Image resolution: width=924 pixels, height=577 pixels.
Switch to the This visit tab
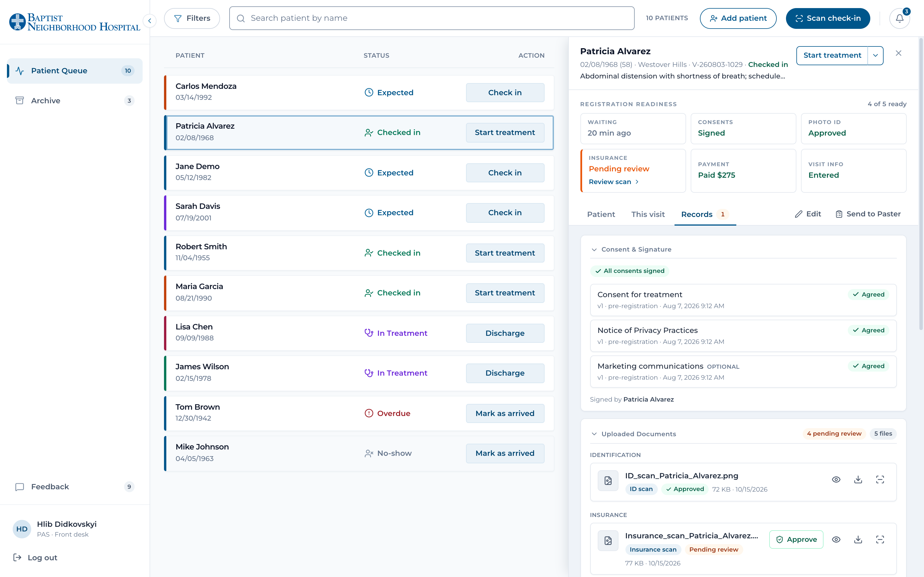[x=648, y=214]
